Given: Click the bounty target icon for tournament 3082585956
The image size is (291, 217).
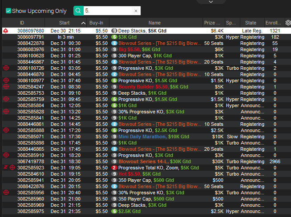Looking at the screenshot, I should (x=6, y=193).
